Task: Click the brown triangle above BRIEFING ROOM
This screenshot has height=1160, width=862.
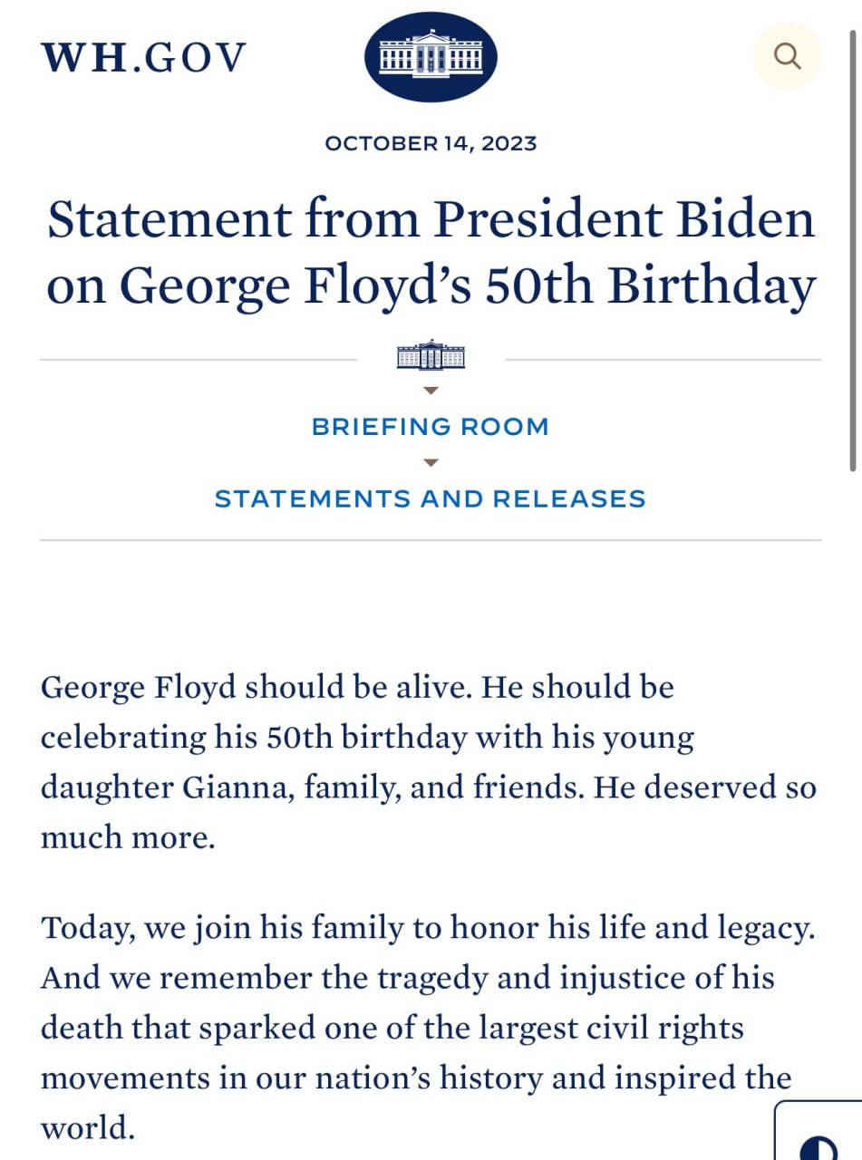Action: [x=431, y=391]
